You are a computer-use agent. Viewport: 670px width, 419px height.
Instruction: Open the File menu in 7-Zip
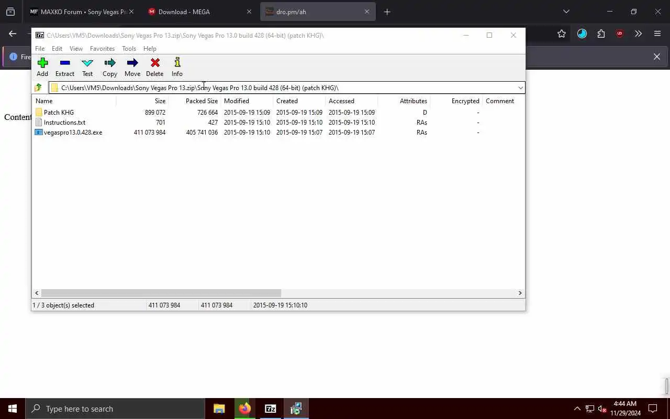(x=40, y=48)
